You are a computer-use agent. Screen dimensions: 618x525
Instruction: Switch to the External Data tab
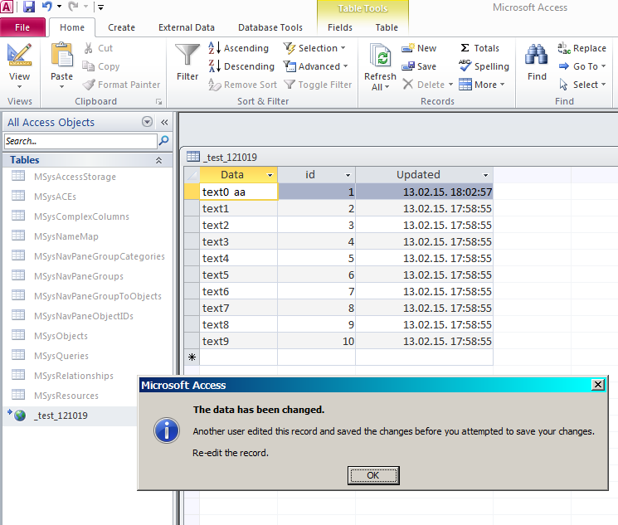[187, 27]
